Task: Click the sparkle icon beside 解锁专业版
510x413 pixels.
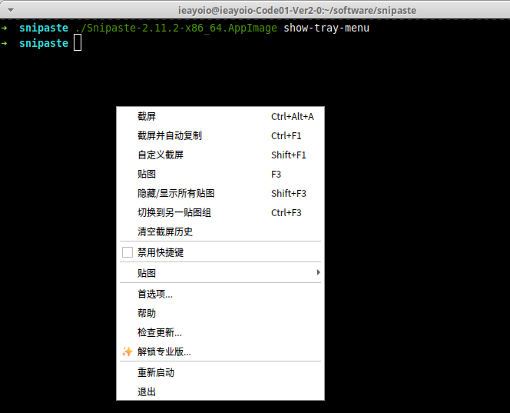Action: [x=127, y=351]
